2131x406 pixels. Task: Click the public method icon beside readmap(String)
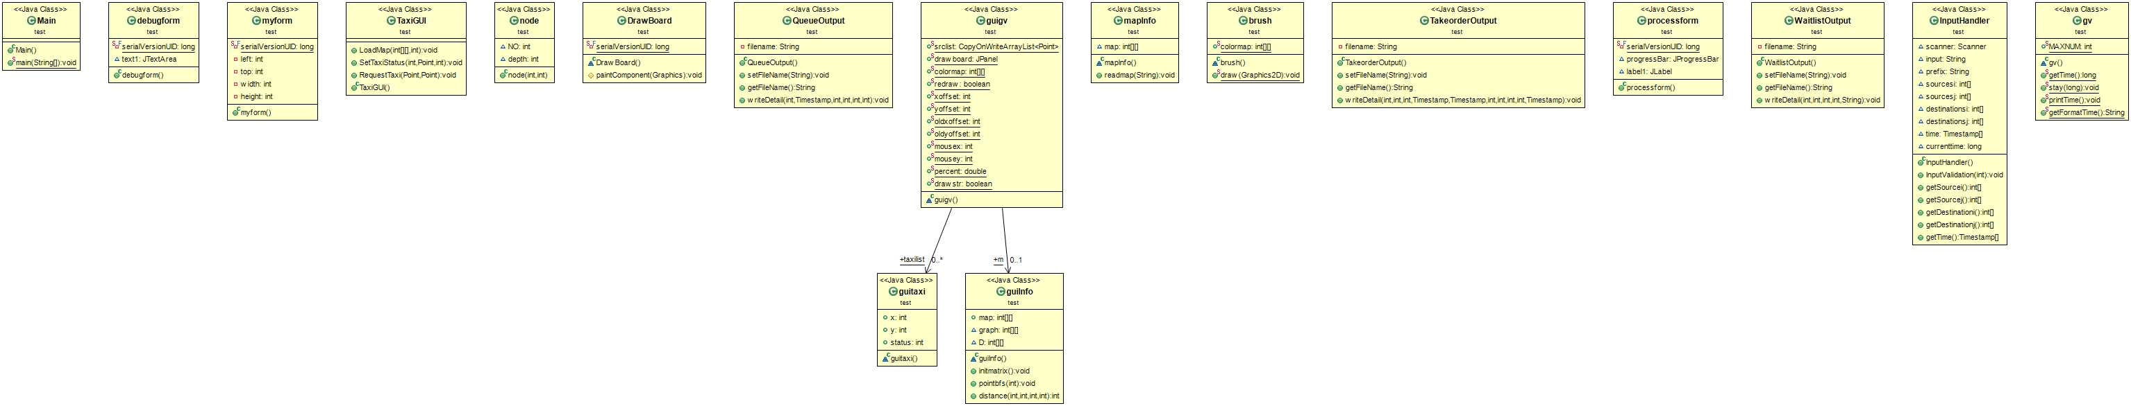point(1098,75)
